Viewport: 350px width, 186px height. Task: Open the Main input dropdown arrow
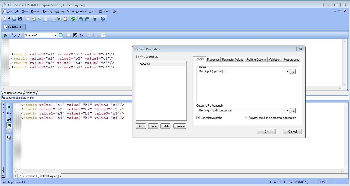pos(287,72)
